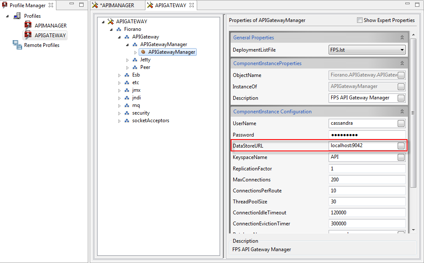Click the APIGATEWAY profile icon in Profiles
The image size is (424, 263).
[x=28, y=35]
